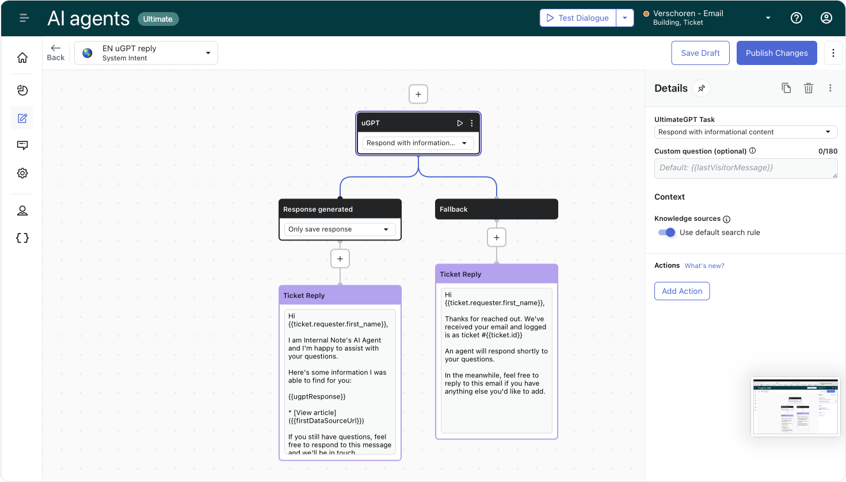Select the left Ticket Reply block with ugptResponse
Viewport: 846px width, 482px height.
[x=340, y=373]
